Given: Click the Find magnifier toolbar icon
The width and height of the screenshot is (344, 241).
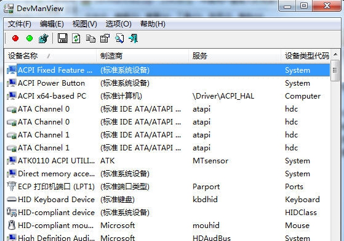Looking at the screenshot, I should pos(119,38).
